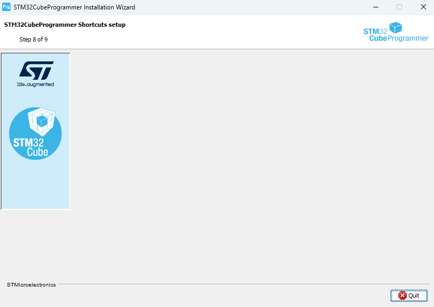This screenshot has width=434, height=307.
Task: Click the Prg app icon in title bar
Action: coord(6,7)
